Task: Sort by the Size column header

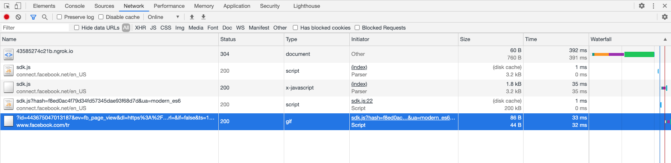Action: click(491, 39)
